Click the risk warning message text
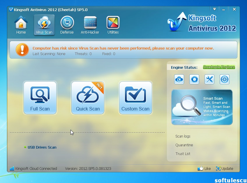The width and height of the screenshot is (247, 183). 123,48
